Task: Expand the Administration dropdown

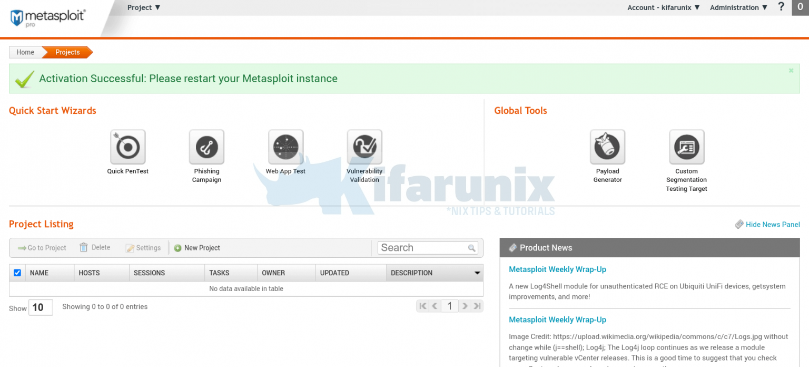Action: point(738,7)
